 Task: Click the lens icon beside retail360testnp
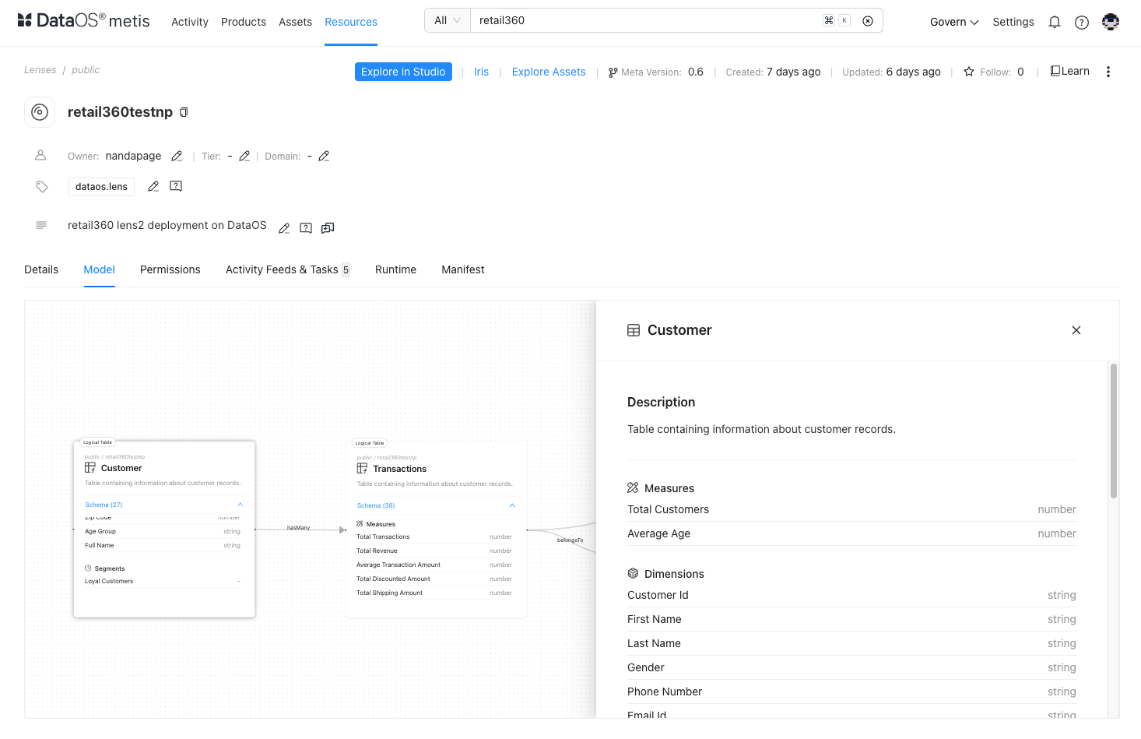[x=40, y=112]
